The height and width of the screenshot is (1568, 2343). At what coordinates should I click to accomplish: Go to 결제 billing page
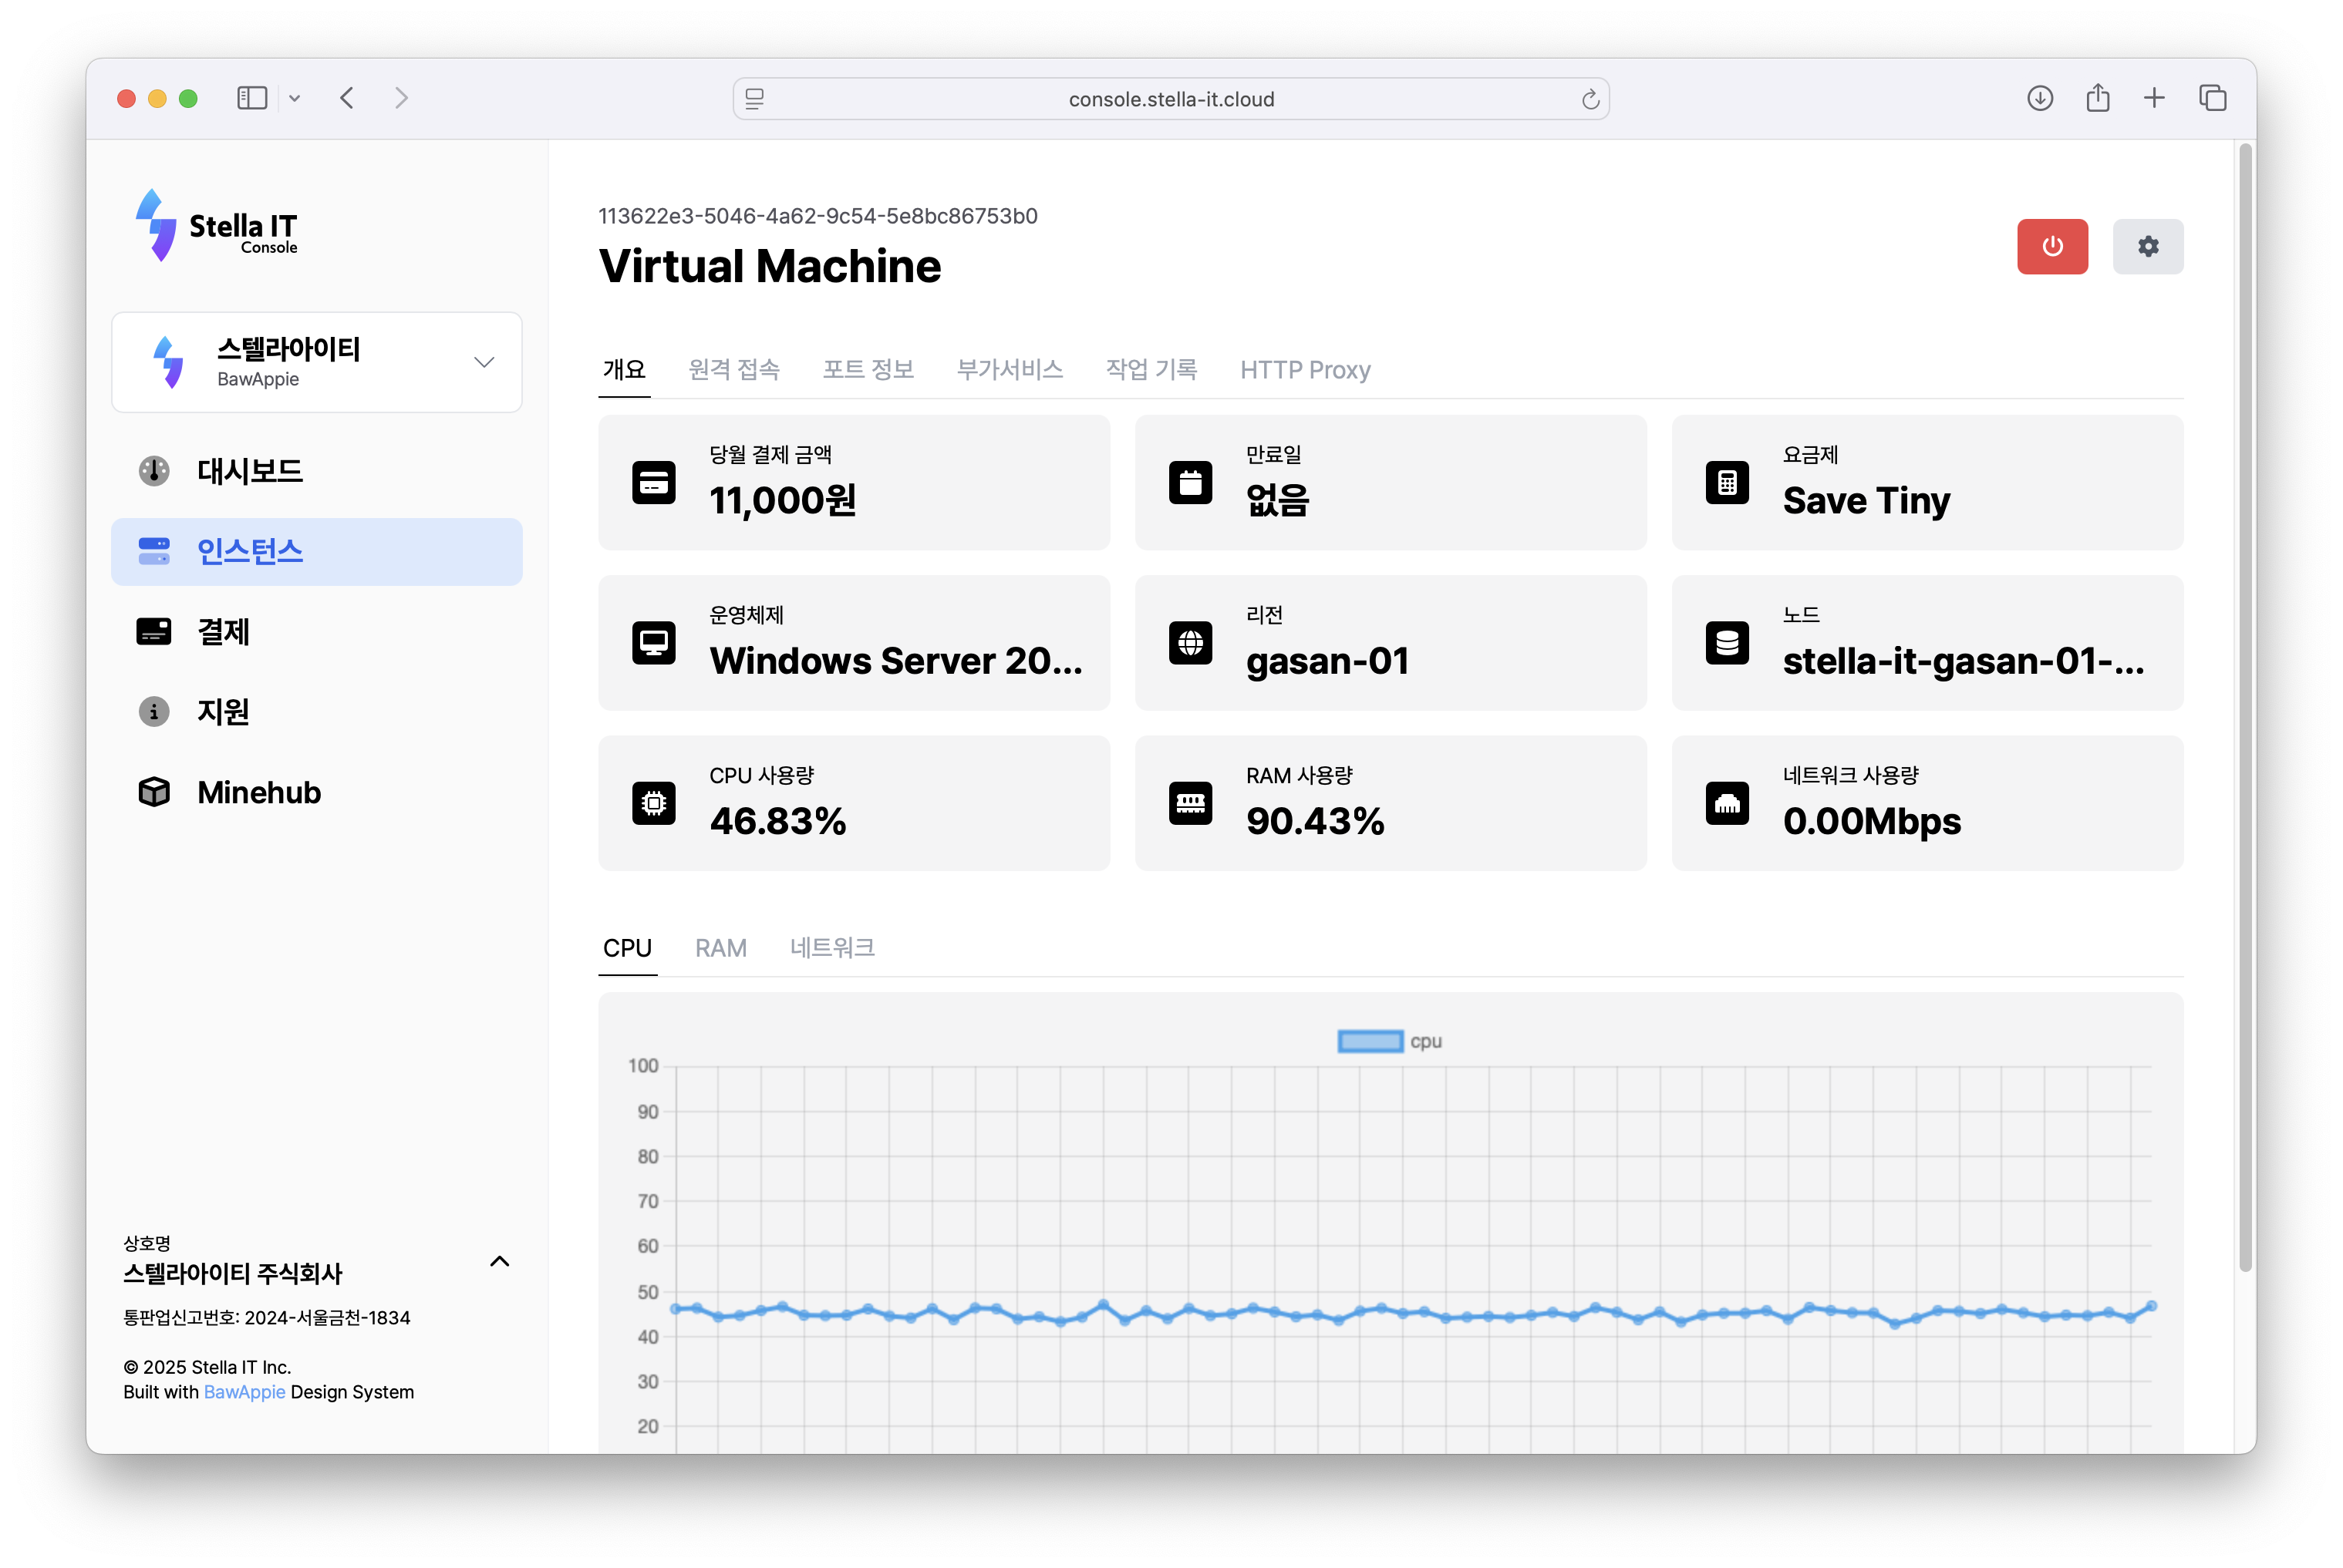tap(223, 632)
